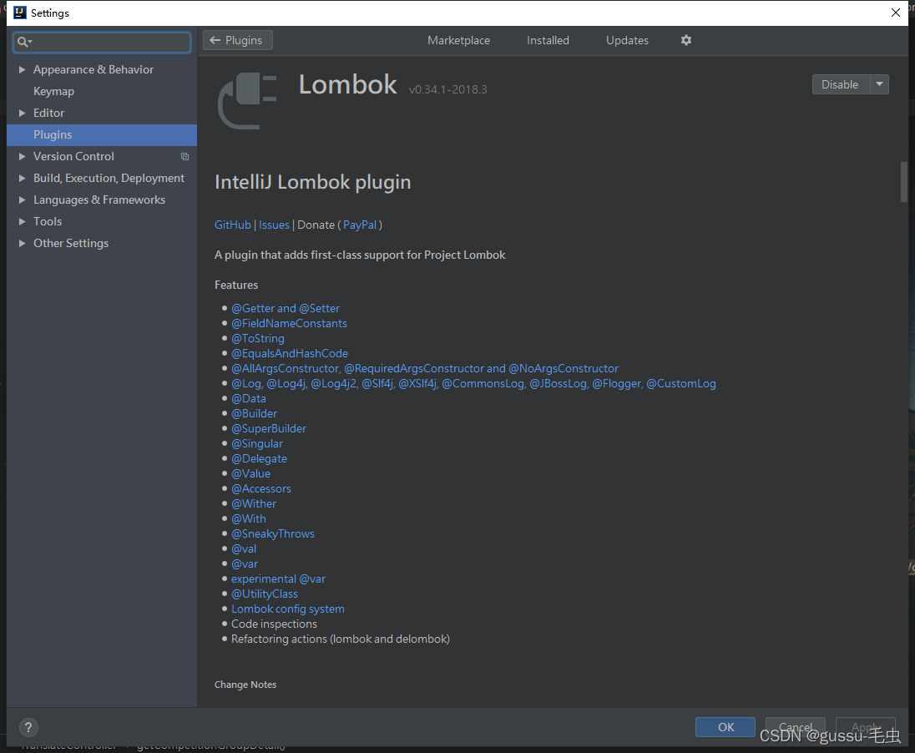This screenshot has height=753, width=915.
Task: Click the plugin description vertical scrollbar
Action: [x=904, y=182]
